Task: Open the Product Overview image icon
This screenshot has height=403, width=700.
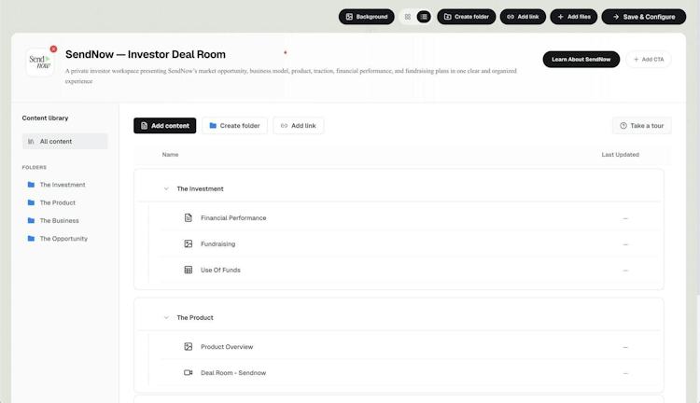Action: (189, 347)
